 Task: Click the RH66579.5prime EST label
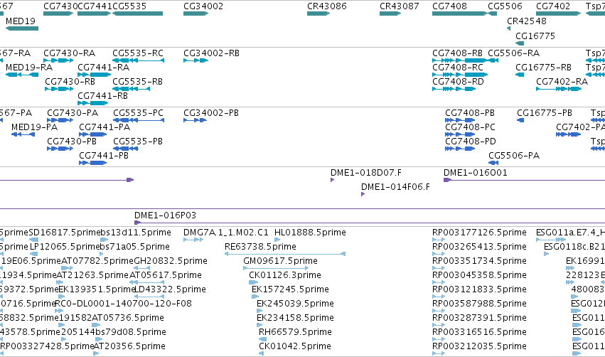295,332
